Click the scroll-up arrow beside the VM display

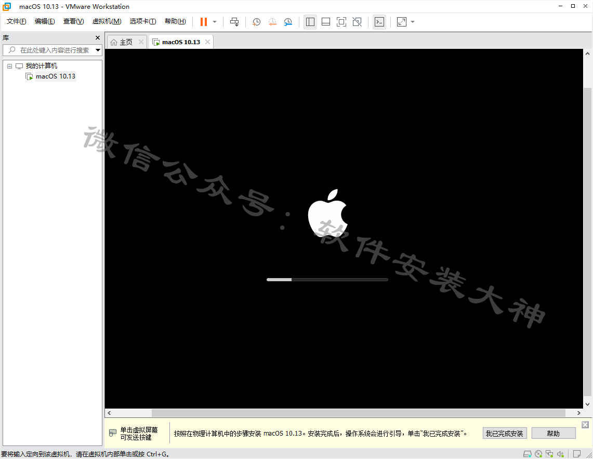587,54
